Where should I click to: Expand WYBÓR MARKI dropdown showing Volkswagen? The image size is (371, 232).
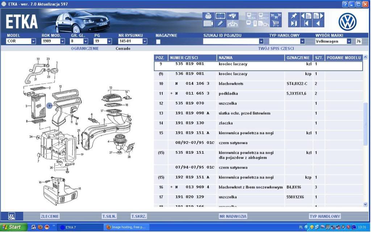point(349,41)
